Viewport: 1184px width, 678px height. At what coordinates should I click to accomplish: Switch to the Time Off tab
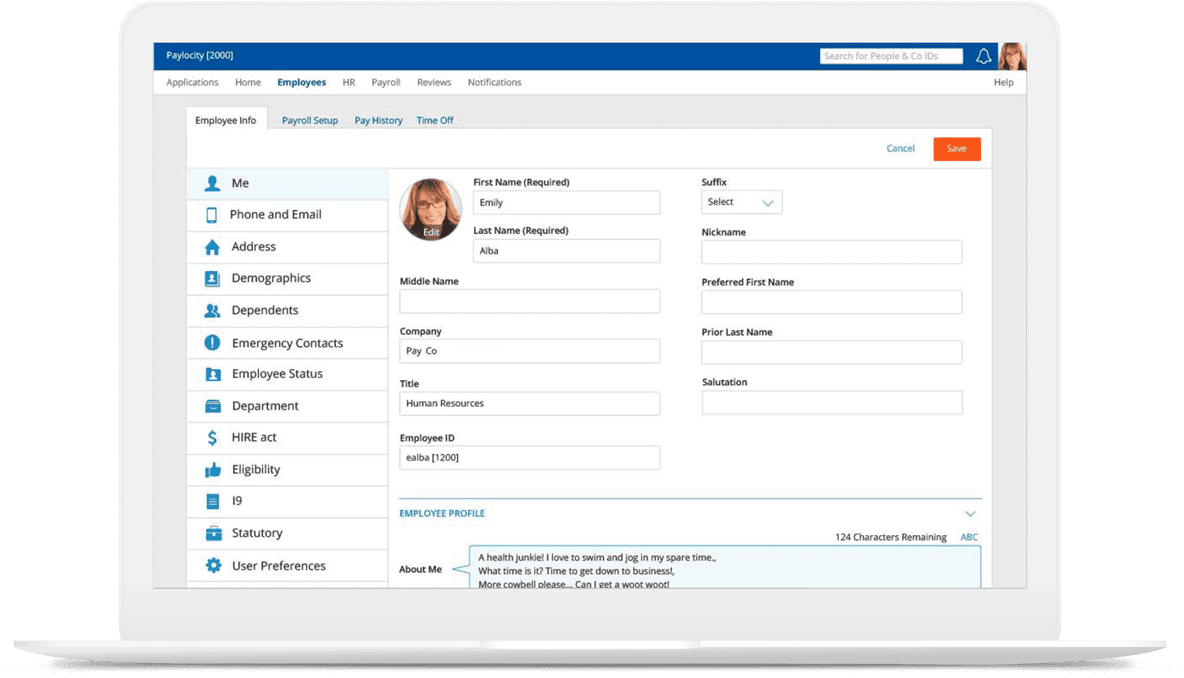pos(435,121)
